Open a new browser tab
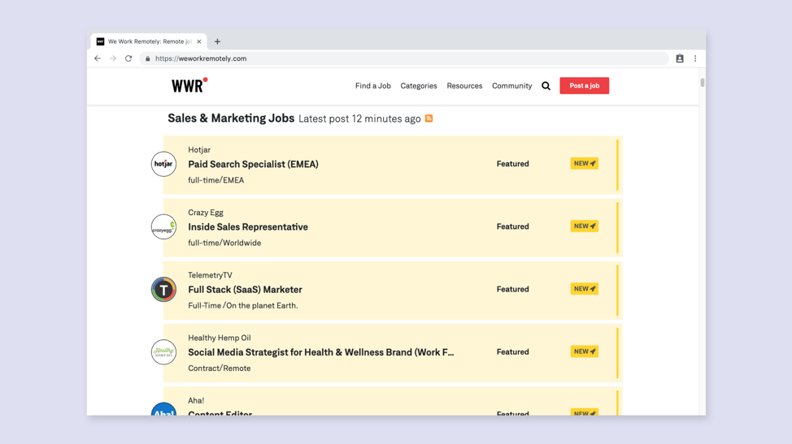Screen dimensions: 792x444 tap(217, 41)
